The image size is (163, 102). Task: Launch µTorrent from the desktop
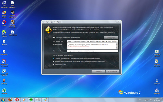click(4, 91)
